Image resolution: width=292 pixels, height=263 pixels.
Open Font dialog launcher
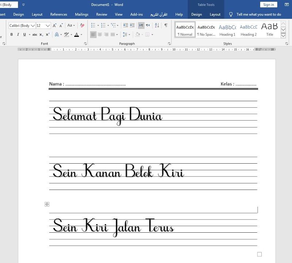[85, 43]
